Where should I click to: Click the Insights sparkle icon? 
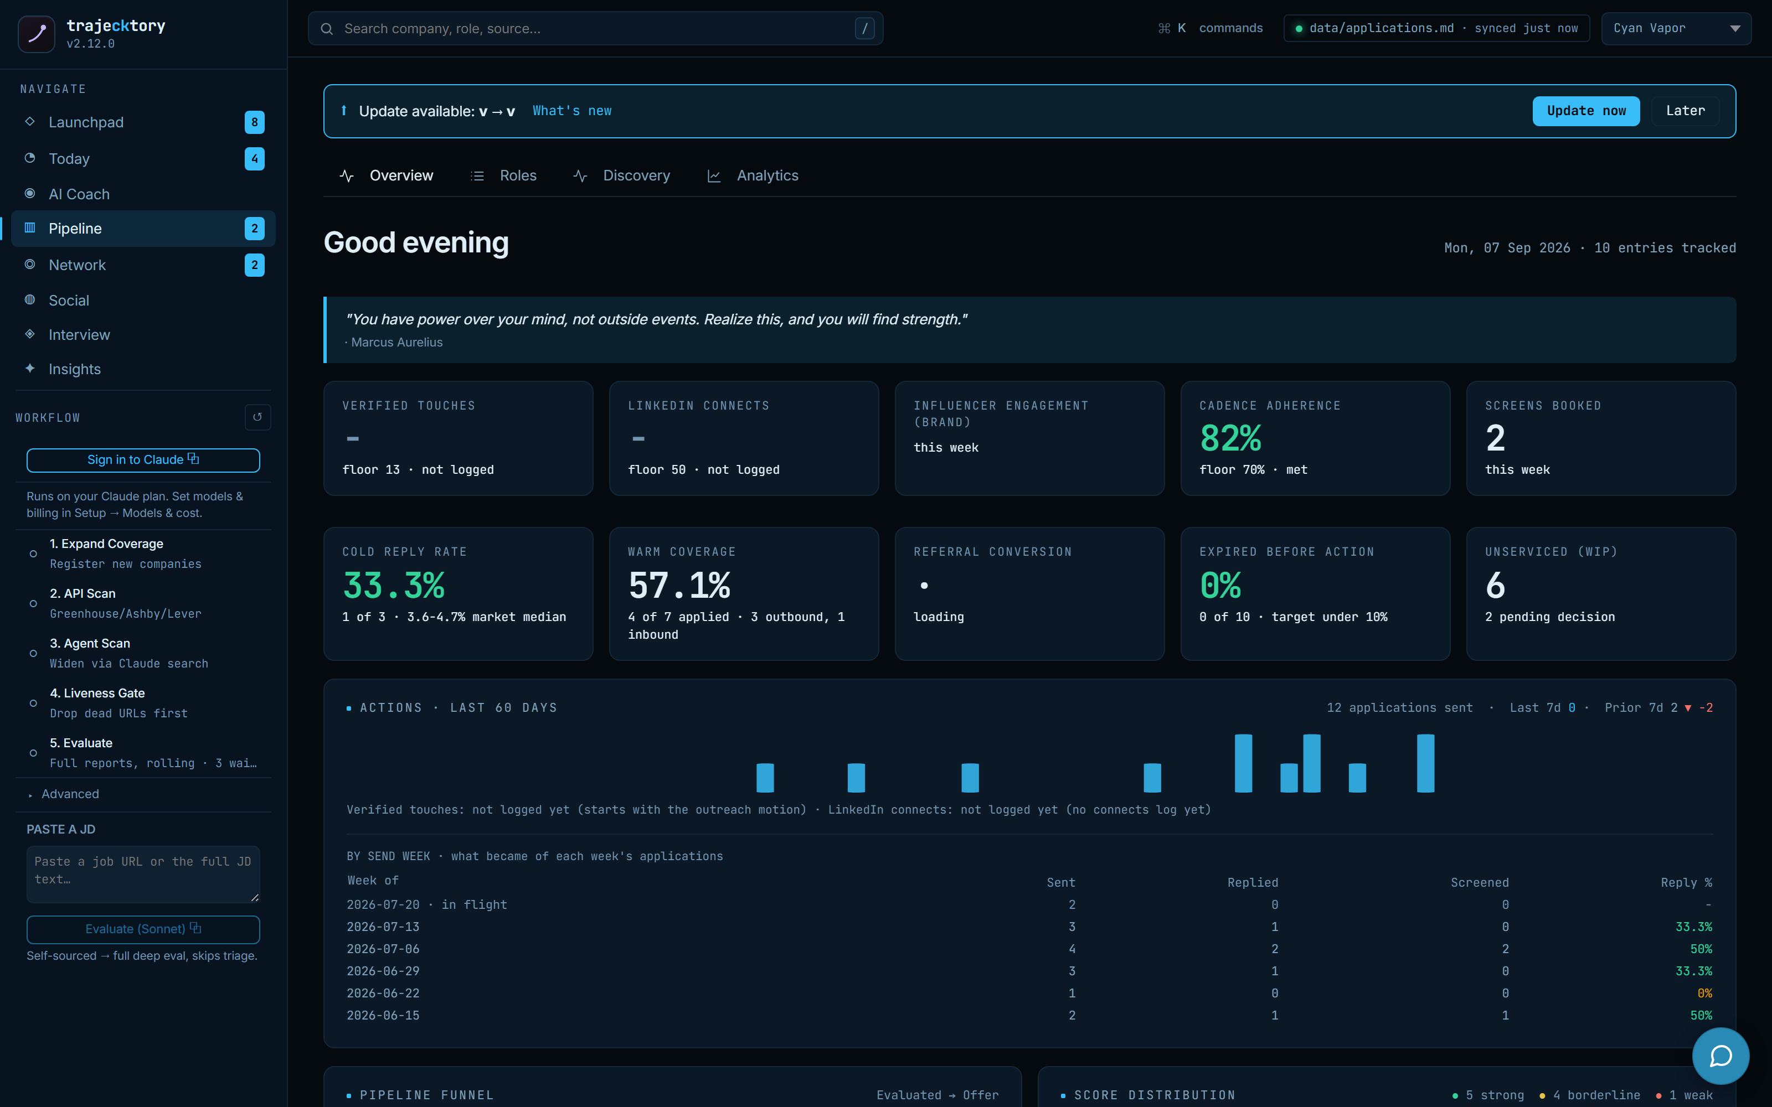pyautogui.click(x=30, y=368)
